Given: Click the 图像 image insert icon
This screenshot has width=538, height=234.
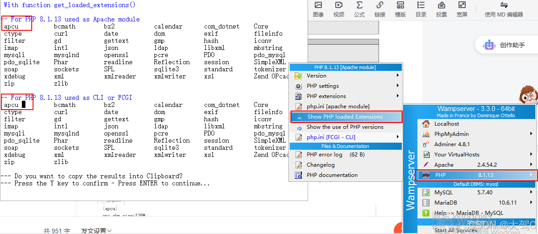Looking at the screenshot, I should click(x=318, y=5).
